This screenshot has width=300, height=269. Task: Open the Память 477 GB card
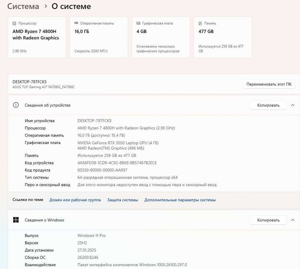[223, 37]
